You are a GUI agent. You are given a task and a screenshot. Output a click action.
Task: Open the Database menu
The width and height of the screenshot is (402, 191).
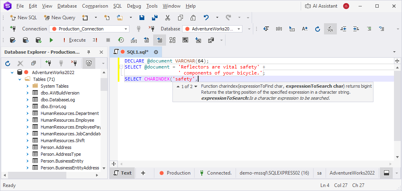(x=67, y=6)
